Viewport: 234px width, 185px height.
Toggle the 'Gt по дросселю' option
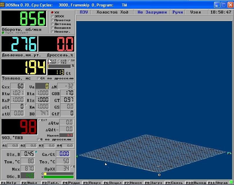(x=38, y=78)
